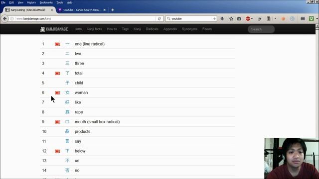Image resolution: width=319 pixels, height=179 pixels.
Task: Bookmark this page with the star icon
Action: tap(231, 19)
